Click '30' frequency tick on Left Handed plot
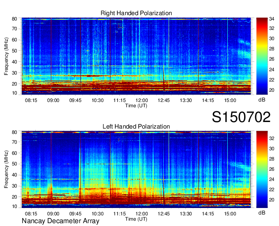Screen dimensions: 279x226 14,186
